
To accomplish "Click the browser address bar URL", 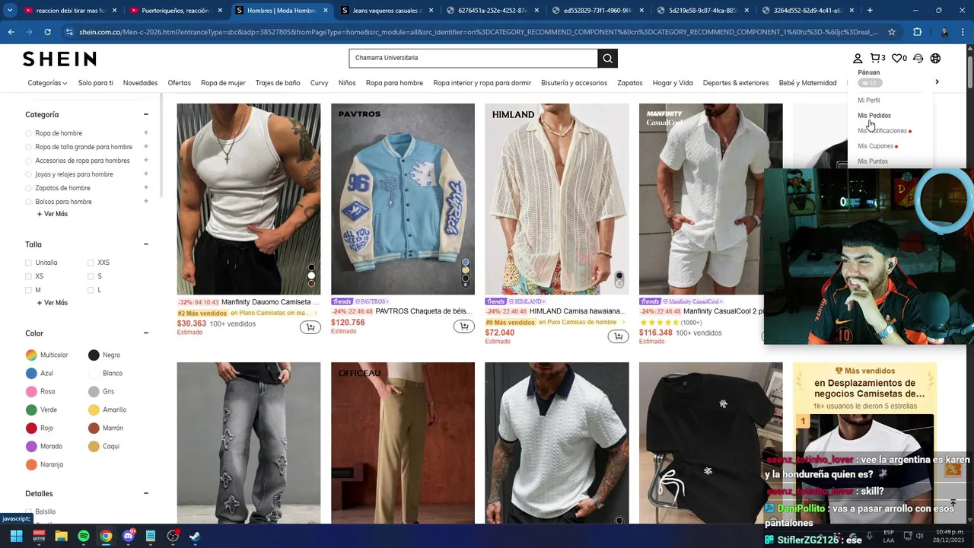I will [x=478, y=32].
